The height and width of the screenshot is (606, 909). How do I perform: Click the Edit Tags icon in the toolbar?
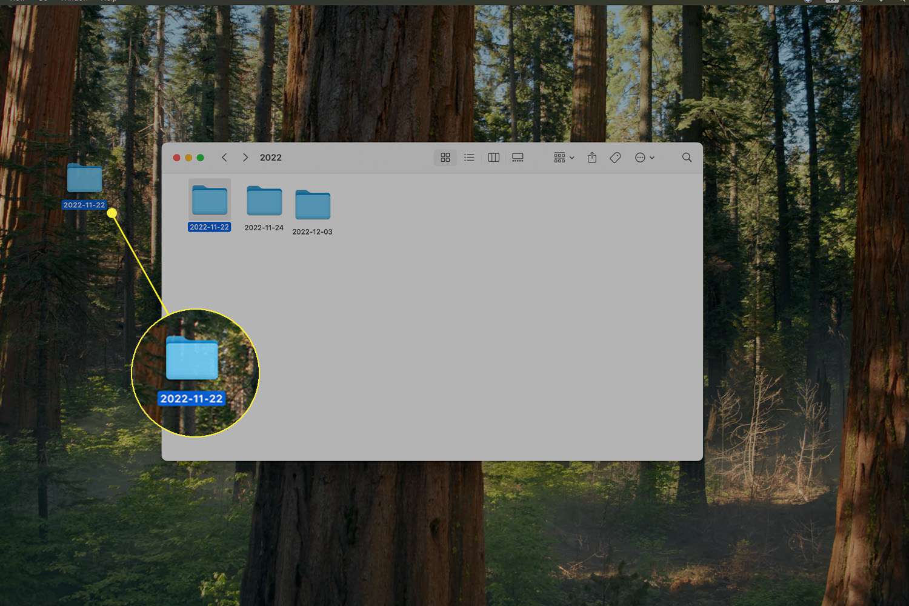tap(615, 158)
